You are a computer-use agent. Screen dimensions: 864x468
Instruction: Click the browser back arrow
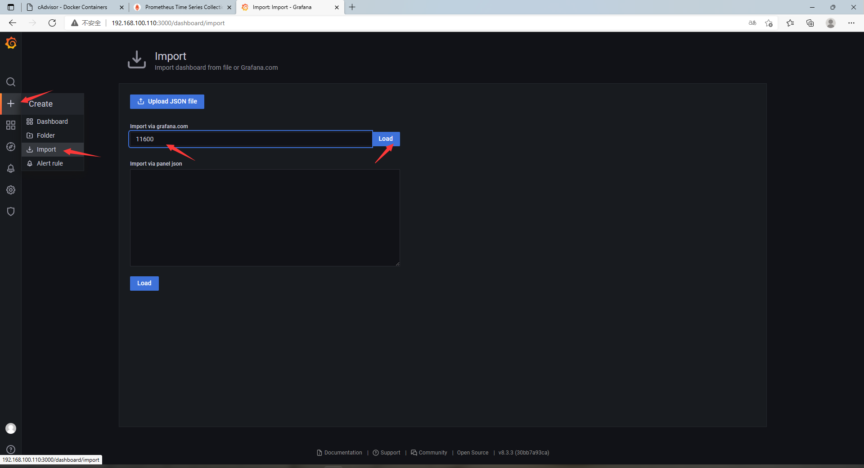13,23
